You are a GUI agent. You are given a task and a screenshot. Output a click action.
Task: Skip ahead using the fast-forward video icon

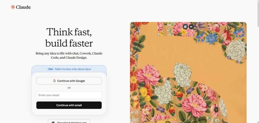(x=191, y=27)
